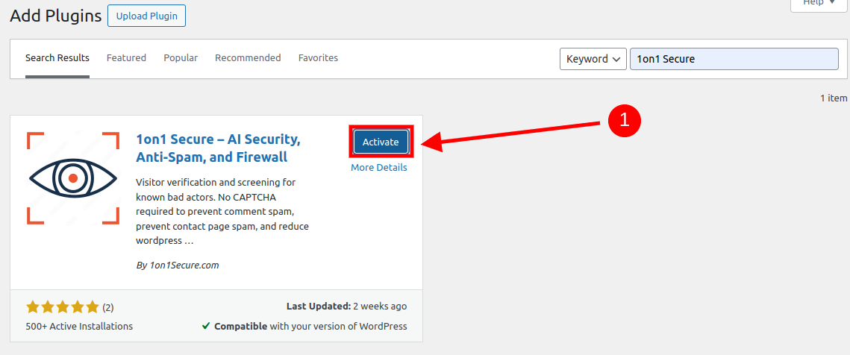Click the 1on1 Secure eye logo icon
This screenshot has height=355, width=850.
click(x=73, y=177)
